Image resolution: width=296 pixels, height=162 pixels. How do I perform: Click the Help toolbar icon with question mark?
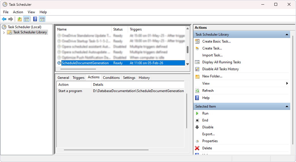point(35,19)
